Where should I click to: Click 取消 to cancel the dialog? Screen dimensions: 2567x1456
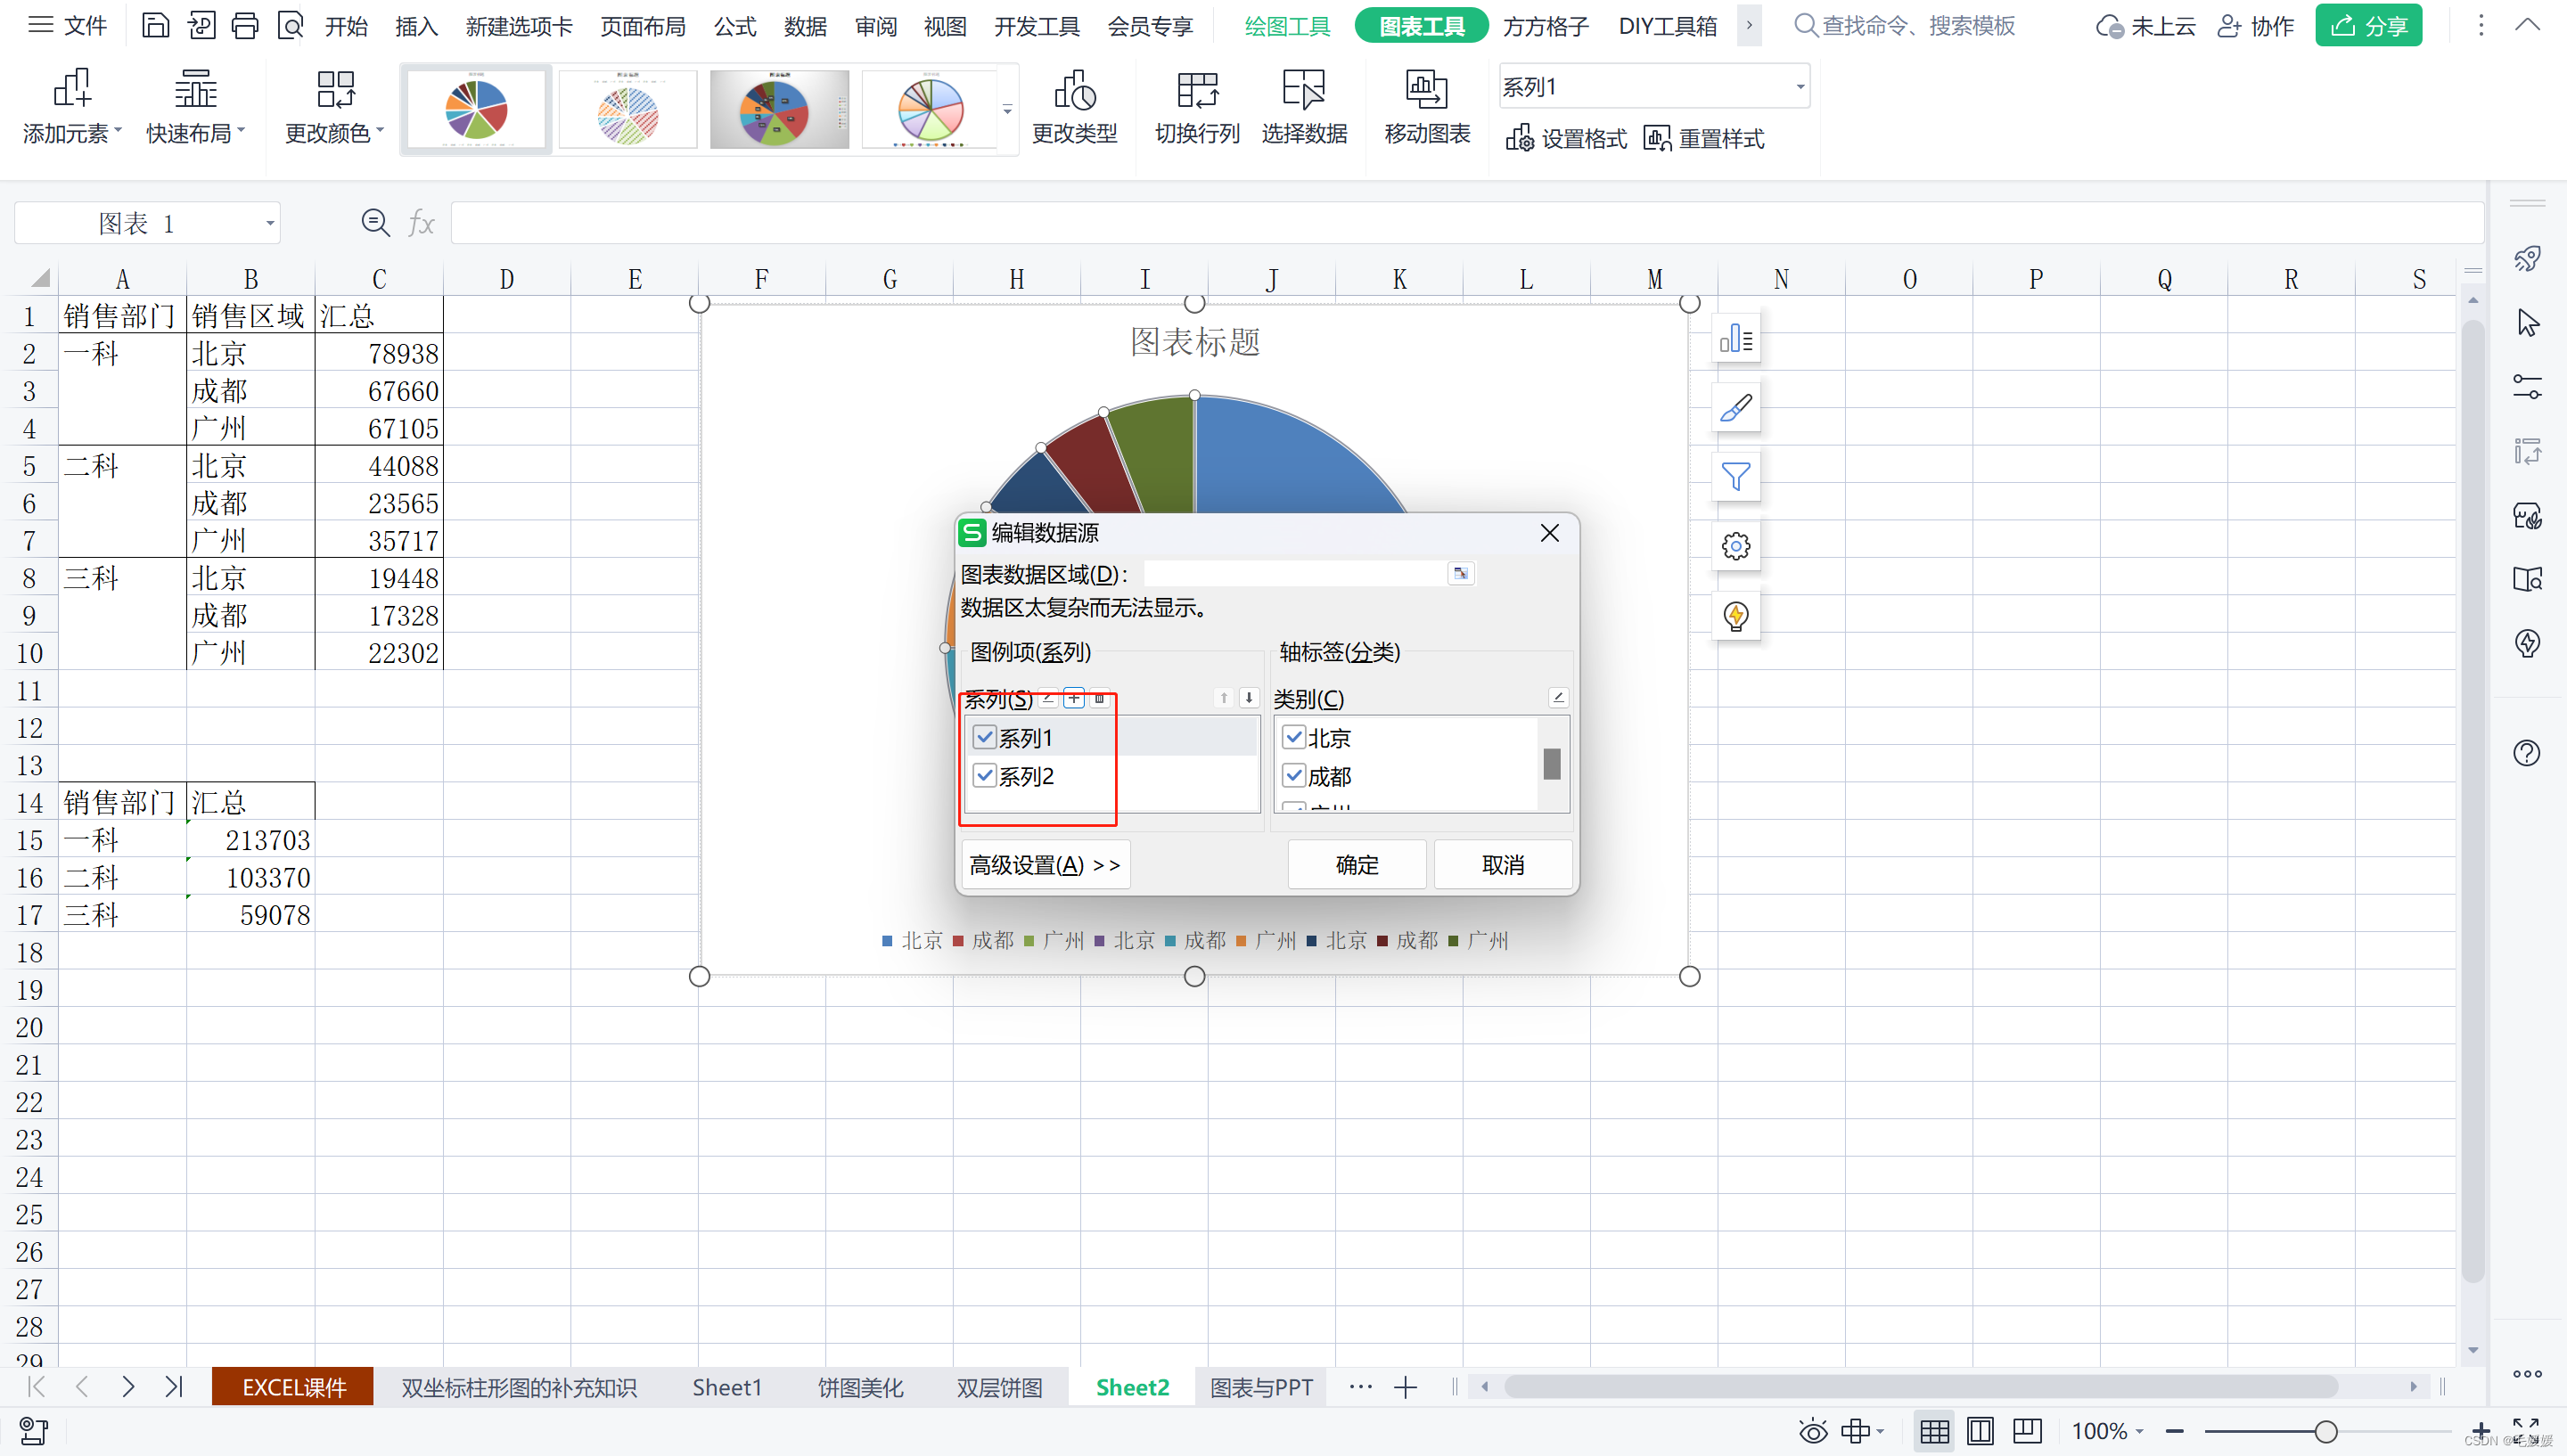pyautogui.click(x=1502, y=865)
